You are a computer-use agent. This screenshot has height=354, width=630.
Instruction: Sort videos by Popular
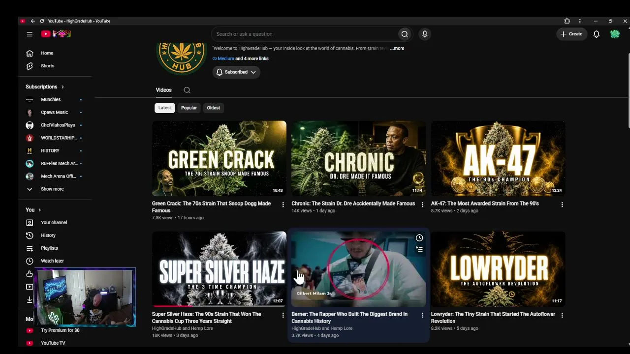tap(189, 108)
